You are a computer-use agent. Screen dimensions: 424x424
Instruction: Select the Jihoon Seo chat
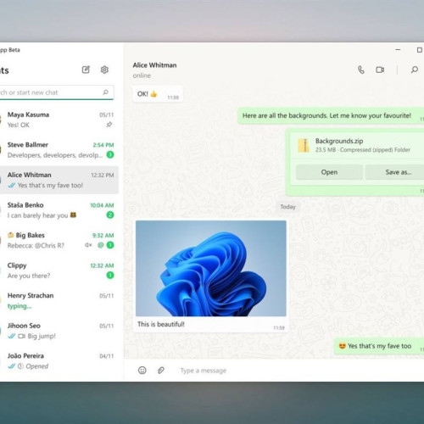tap(59, 331)
